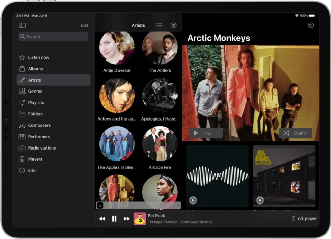
Task: Open the Playlists music note icon
Action: coord(22,103)
